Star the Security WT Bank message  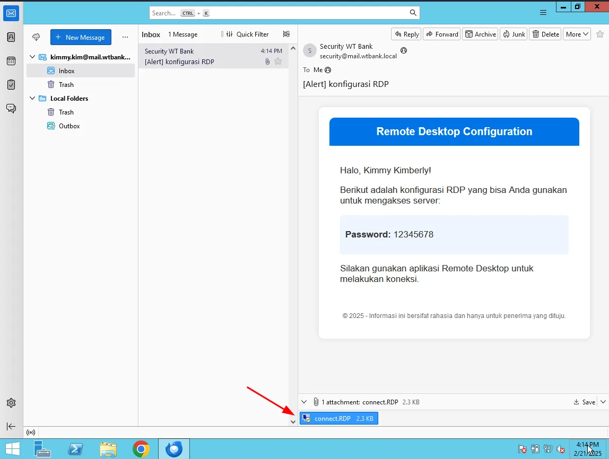[x=278, y=61]
